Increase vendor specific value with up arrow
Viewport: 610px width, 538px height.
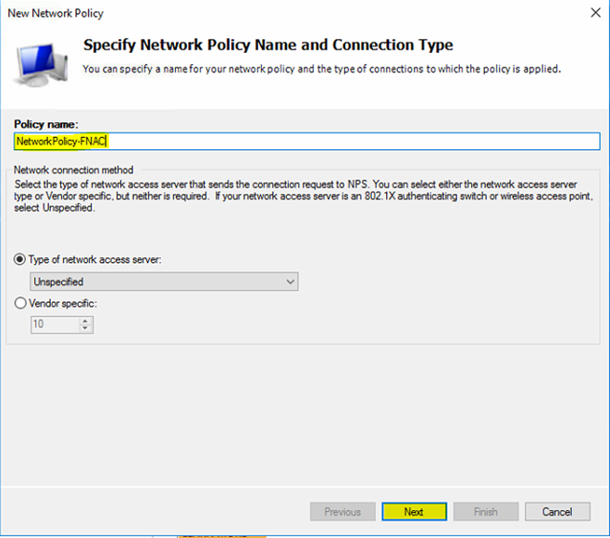coord(86,320)
